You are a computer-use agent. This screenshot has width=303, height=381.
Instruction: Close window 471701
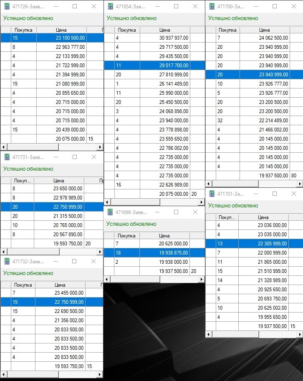pos(294,194)
